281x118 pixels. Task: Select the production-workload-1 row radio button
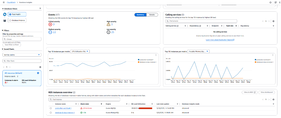pos(51,108)
